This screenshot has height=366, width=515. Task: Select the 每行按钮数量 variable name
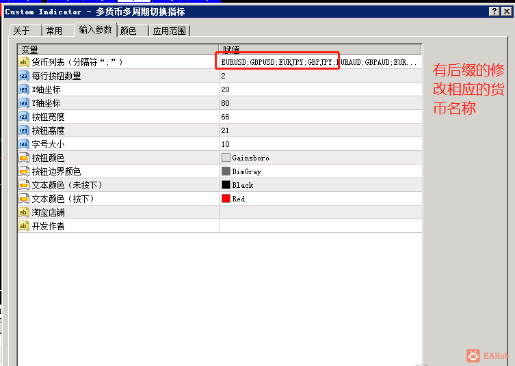coord(56,76)
